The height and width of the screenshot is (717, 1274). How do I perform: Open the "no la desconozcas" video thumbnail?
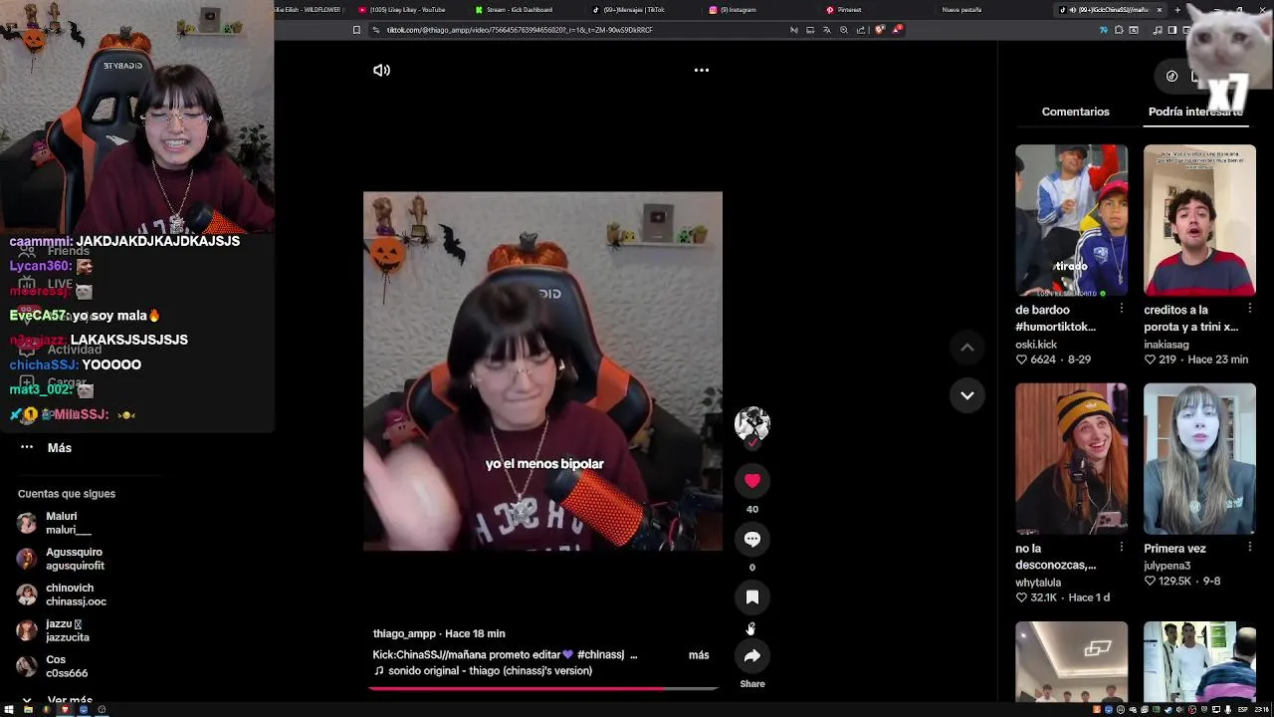(1071, 459)
